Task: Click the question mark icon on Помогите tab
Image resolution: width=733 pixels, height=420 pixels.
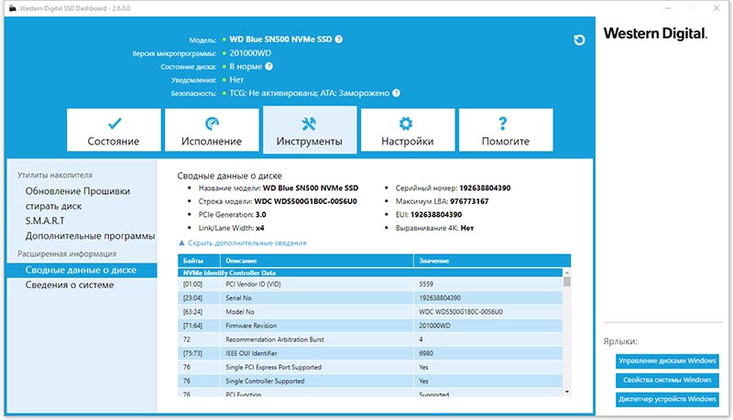Action: (x=502, y=124)
